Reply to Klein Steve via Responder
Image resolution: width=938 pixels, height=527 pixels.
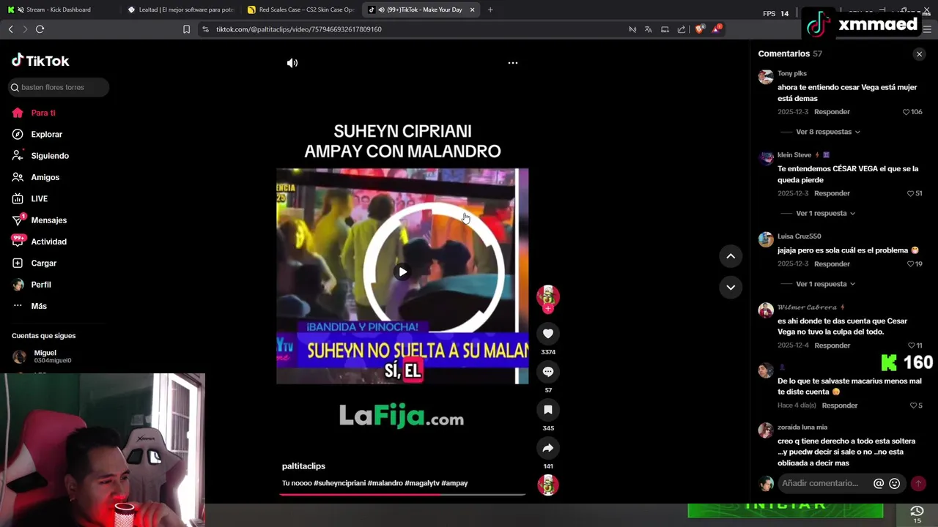click(832, 193)
